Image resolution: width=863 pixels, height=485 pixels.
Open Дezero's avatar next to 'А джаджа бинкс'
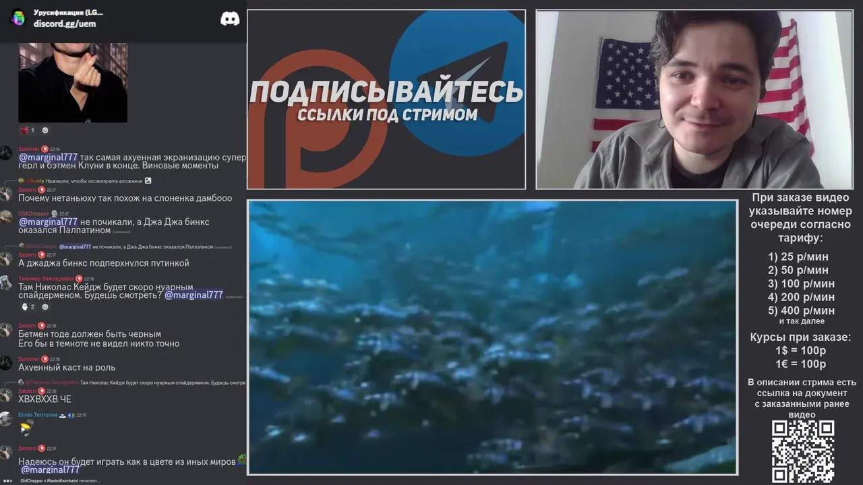click(x=6, y=259)
